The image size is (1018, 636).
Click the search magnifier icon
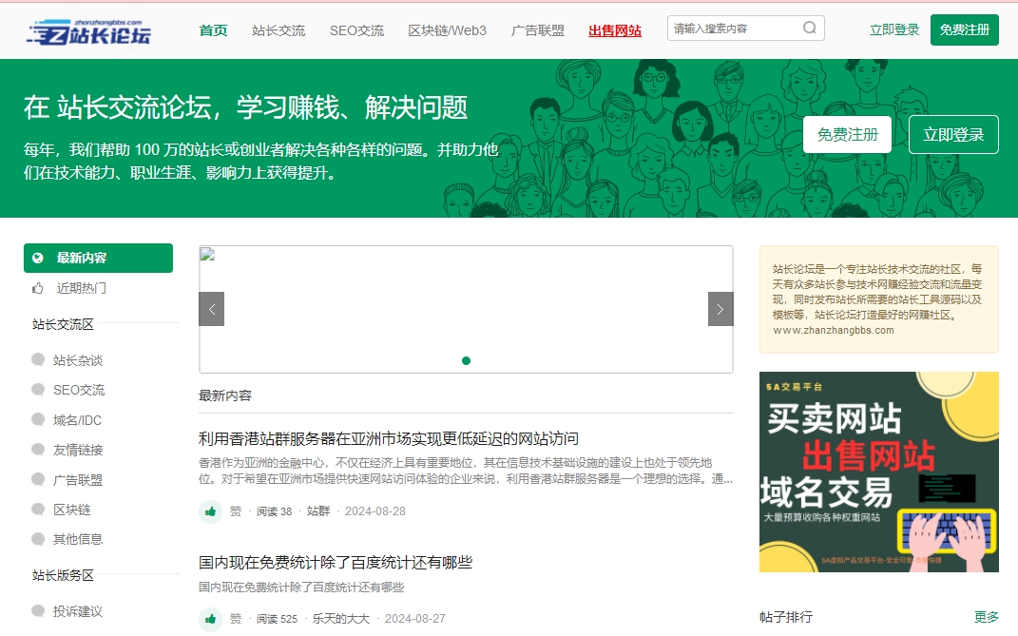(809, 28)
